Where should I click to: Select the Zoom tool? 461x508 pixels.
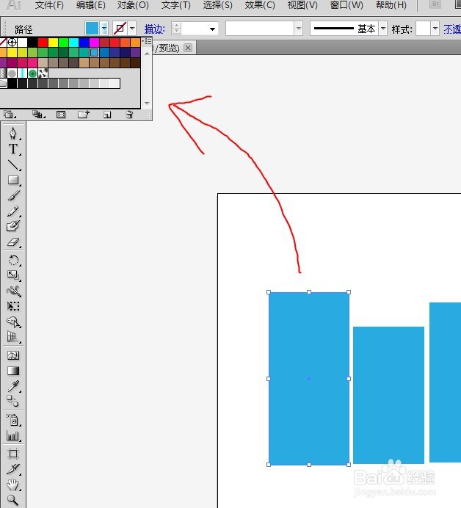(13, 500)
